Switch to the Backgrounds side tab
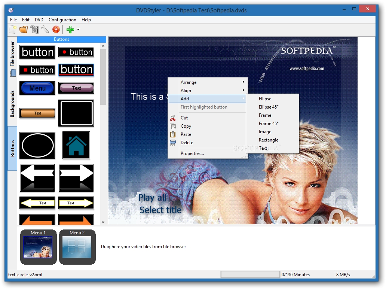 tap(12, 104)
